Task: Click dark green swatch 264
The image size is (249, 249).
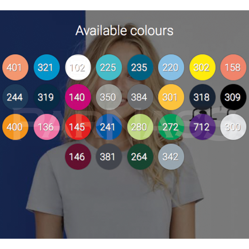Action: [x=140, y=157]
